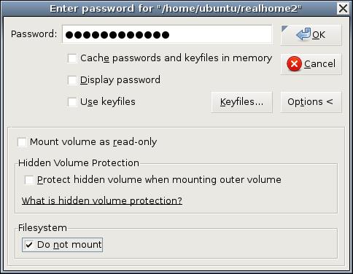Click the red X icon on Cancel

pyautogui.click(x=294, y=63)
